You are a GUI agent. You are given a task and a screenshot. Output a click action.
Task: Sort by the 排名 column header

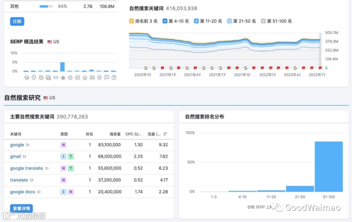coord(89,134)
